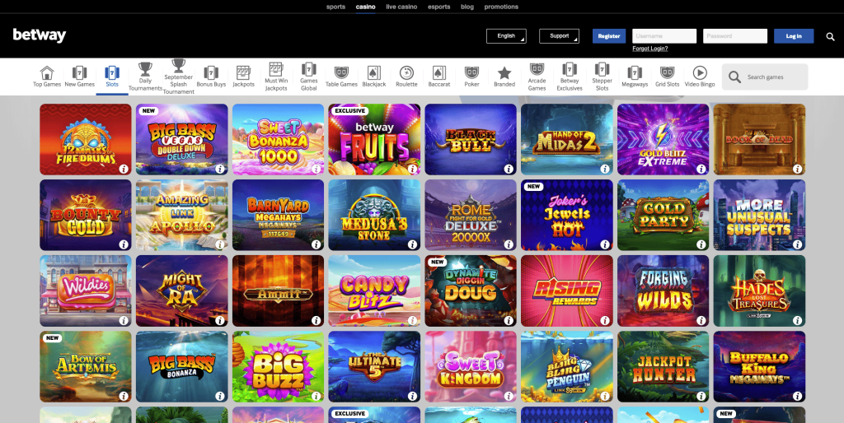The width and height of the screenshot is (844, 423).
Task: Open the Betway Exclusives category
Action: coord(570,77)
